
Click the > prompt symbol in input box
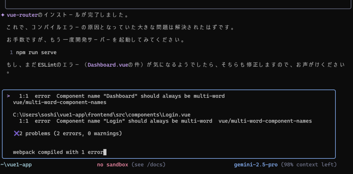[x=8, y=96]
